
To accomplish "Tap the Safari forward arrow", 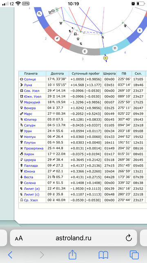I will (42, 255).
